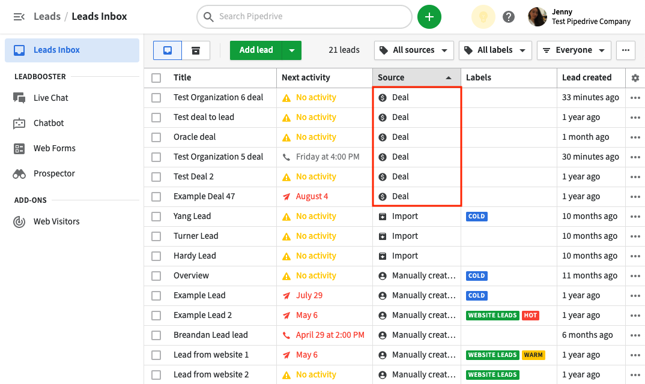Expand the All sources filter dropdown

coord(414,50)
